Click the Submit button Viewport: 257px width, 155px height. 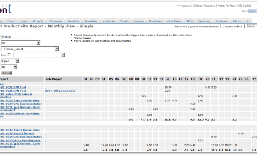click(7, 73)
